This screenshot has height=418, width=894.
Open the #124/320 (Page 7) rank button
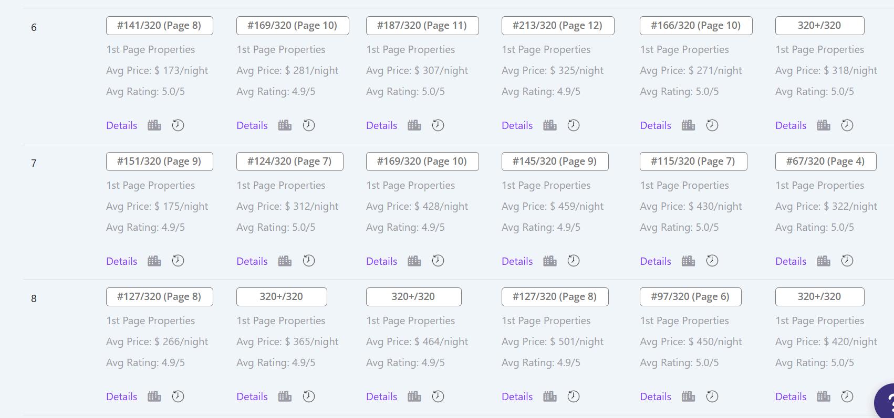[x=290, y=162]
